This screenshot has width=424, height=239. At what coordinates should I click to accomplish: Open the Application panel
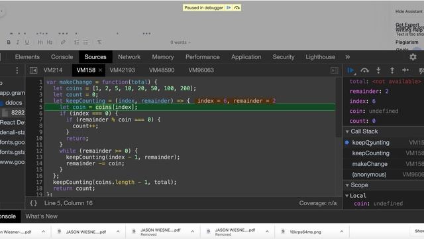(246, 57)
